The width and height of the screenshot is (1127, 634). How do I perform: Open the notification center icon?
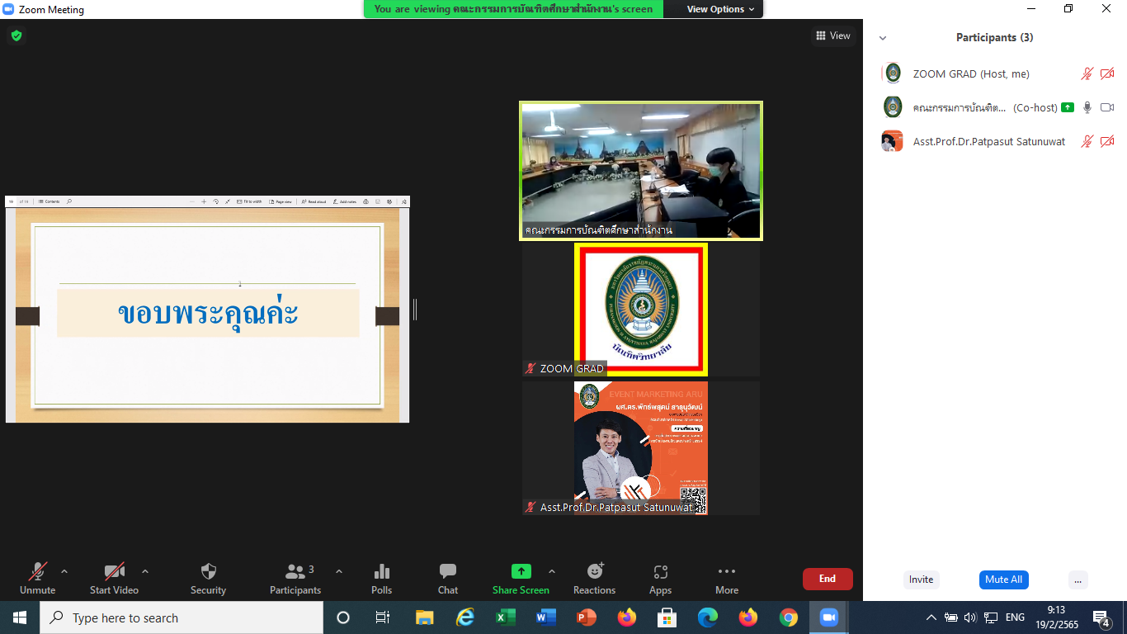pos(1102,617)
